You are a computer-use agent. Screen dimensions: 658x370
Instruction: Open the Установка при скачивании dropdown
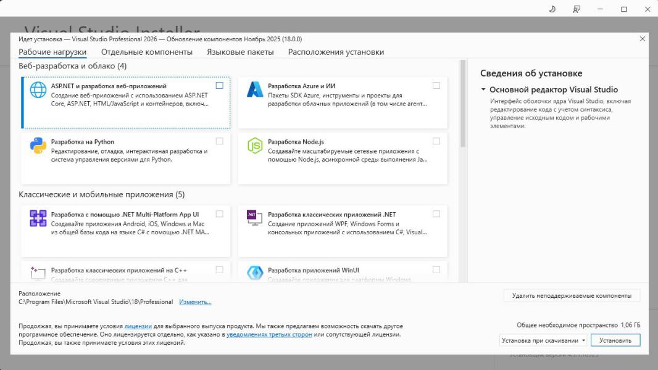click(x=543, y=340)
